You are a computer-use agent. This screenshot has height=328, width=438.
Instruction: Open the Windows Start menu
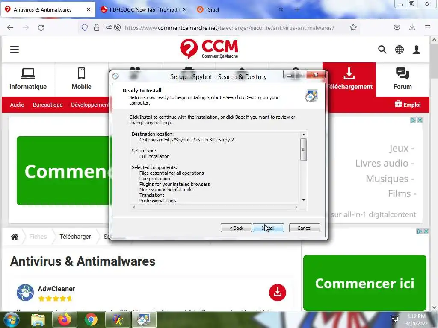(11, 319)
